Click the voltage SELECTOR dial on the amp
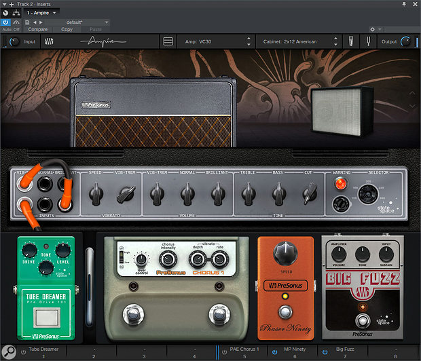Screen dimensions: 421x361 [368, 194]
